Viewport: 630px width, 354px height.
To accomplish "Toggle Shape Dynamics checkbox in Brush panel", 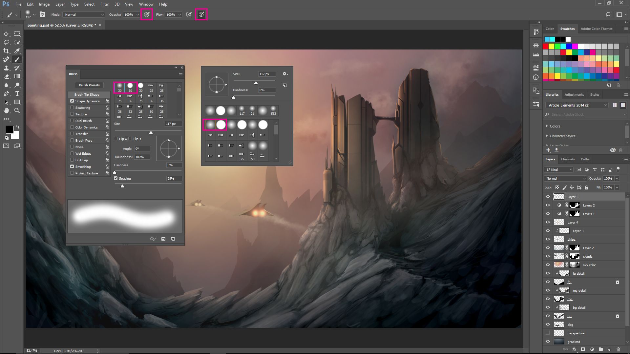I will click(72, 101).
